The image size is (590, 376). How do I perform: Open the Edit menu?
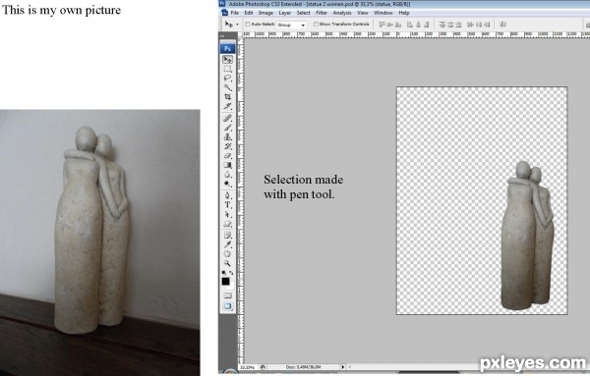249,13
